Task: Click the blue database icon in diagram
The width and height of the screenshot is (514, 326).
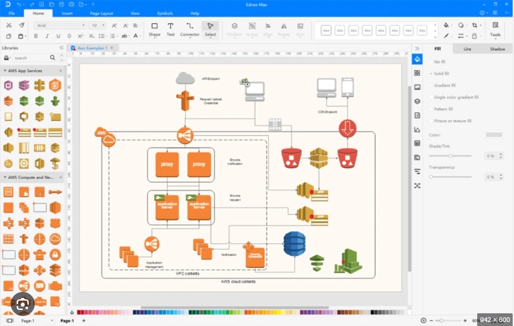Action: (294, 244)
